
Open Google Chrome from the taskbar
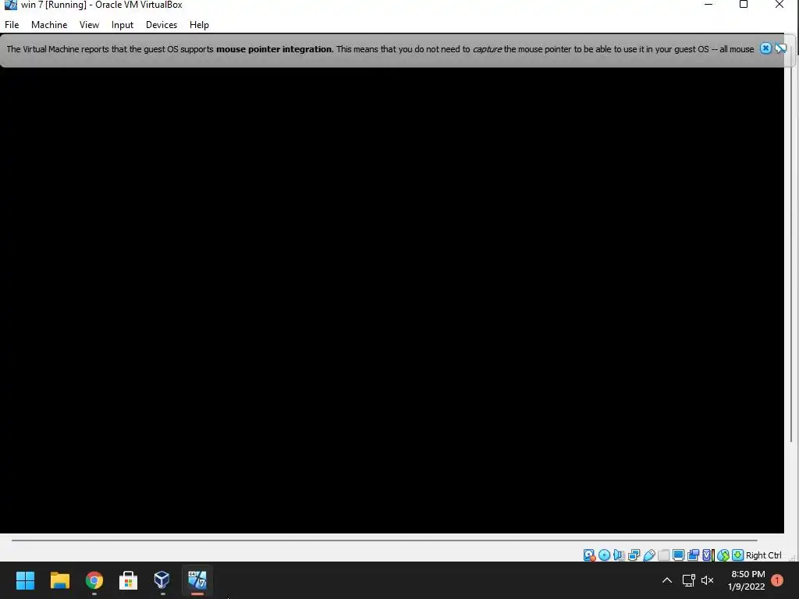94,580
